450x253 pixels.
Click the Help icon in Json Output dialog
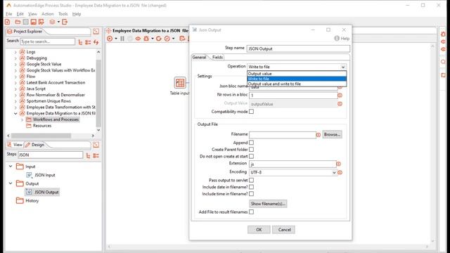tap(337, 39)
